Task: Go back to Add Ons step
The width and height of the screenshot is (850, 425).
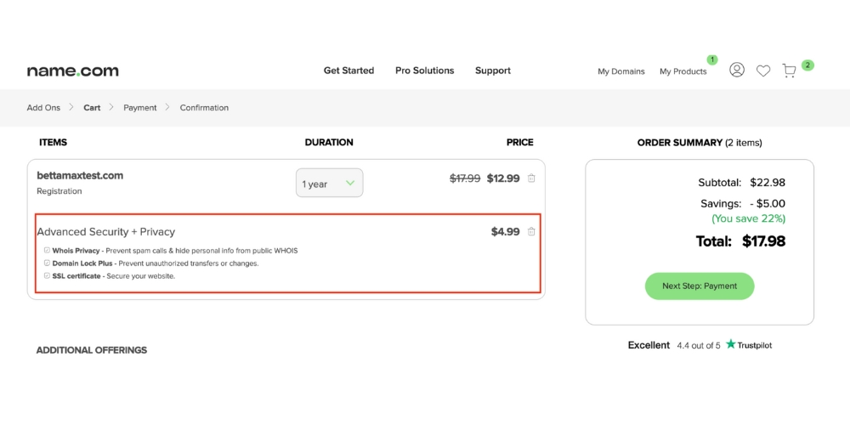Action: [43, 108]
